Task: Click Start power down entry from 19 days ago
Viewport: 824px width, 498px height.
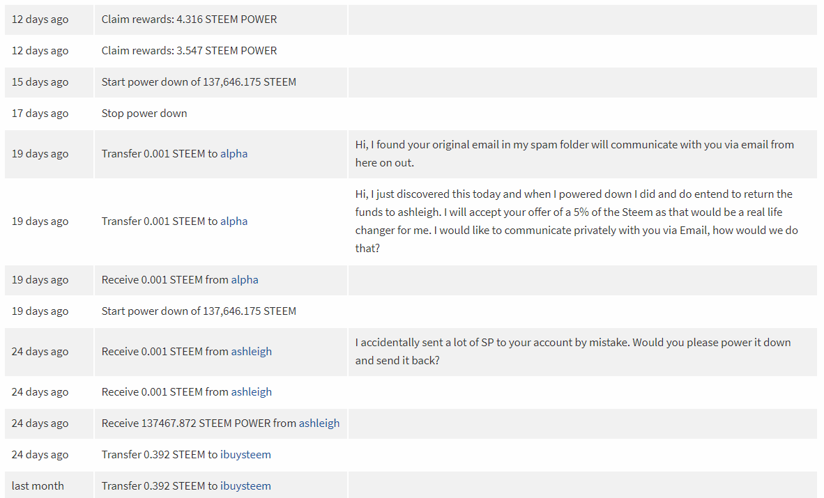Action: pyautogui.click(x=199, y=311)
